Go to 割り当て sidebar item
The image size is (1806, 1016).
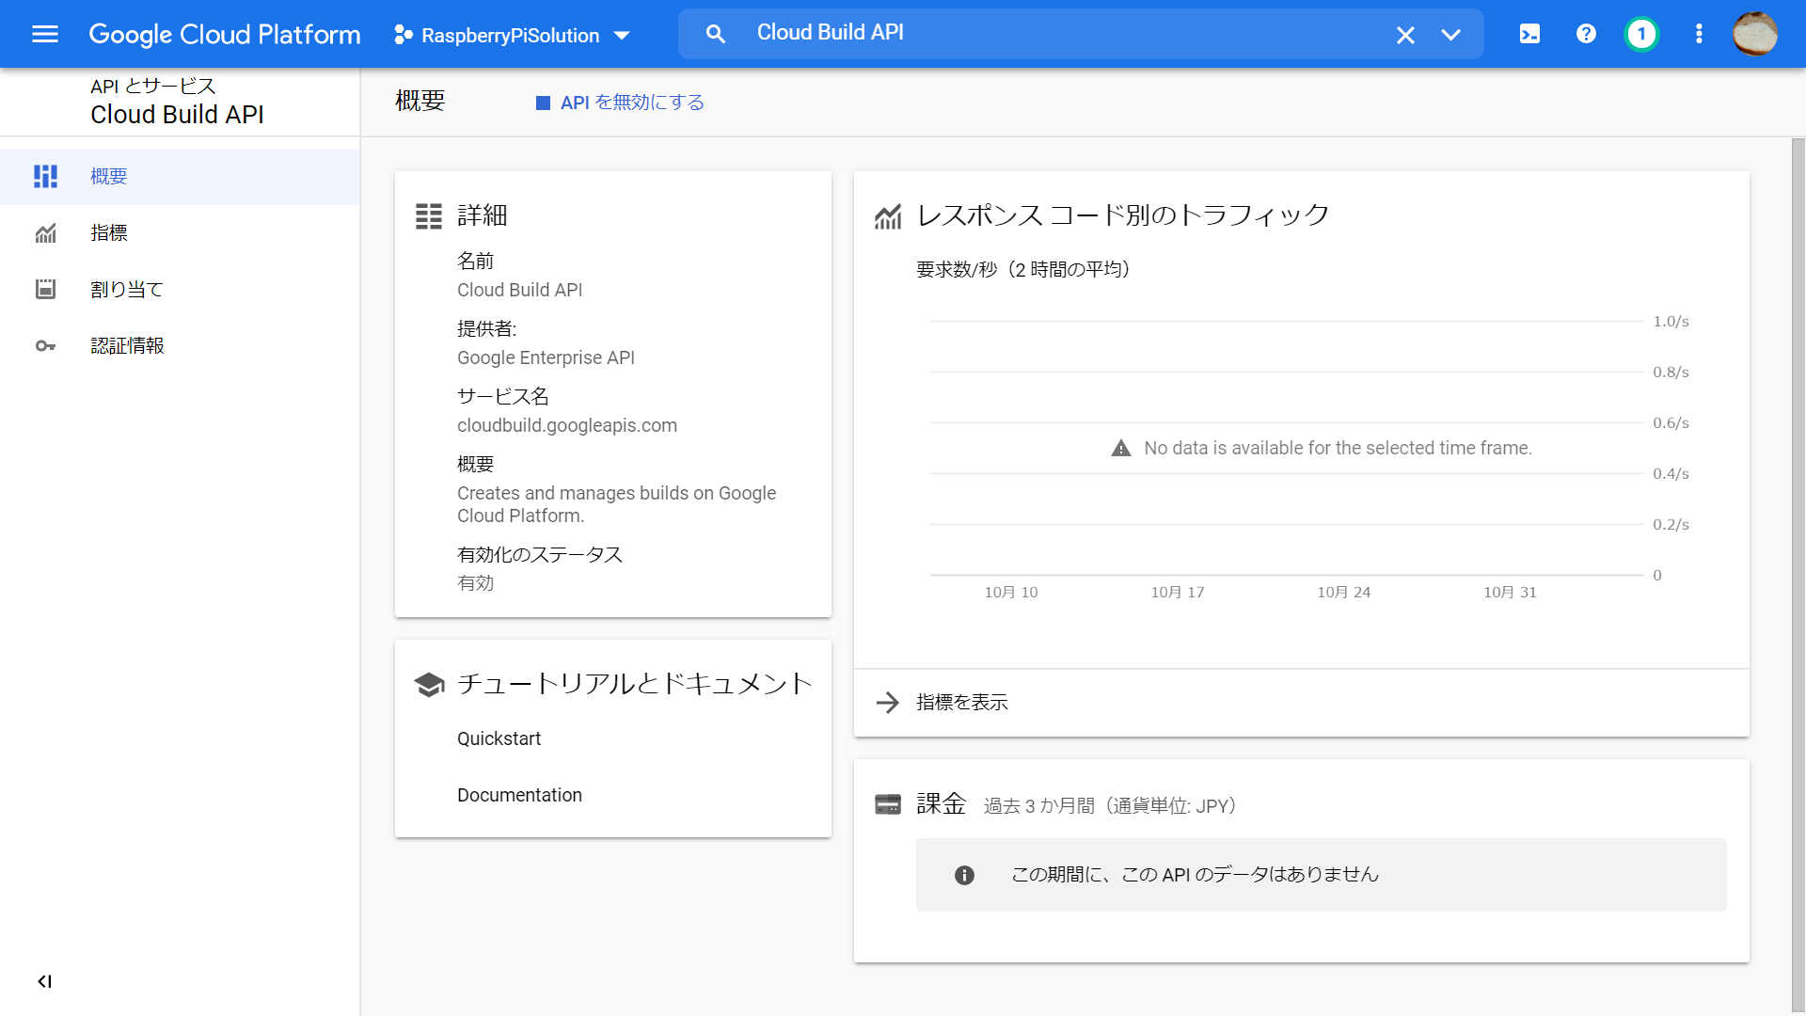[x=126, y=290]
